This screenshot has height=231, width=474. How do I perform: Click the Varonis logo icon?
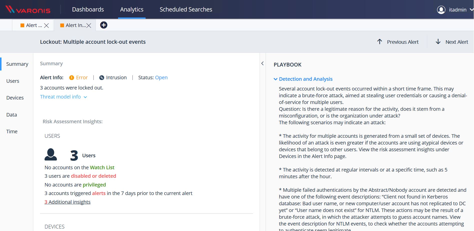(10, 9)
